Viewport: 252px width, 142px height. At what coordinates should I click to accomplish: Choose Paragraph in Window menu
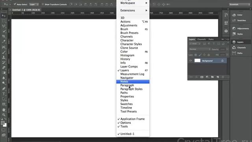(x=133, y=85)
